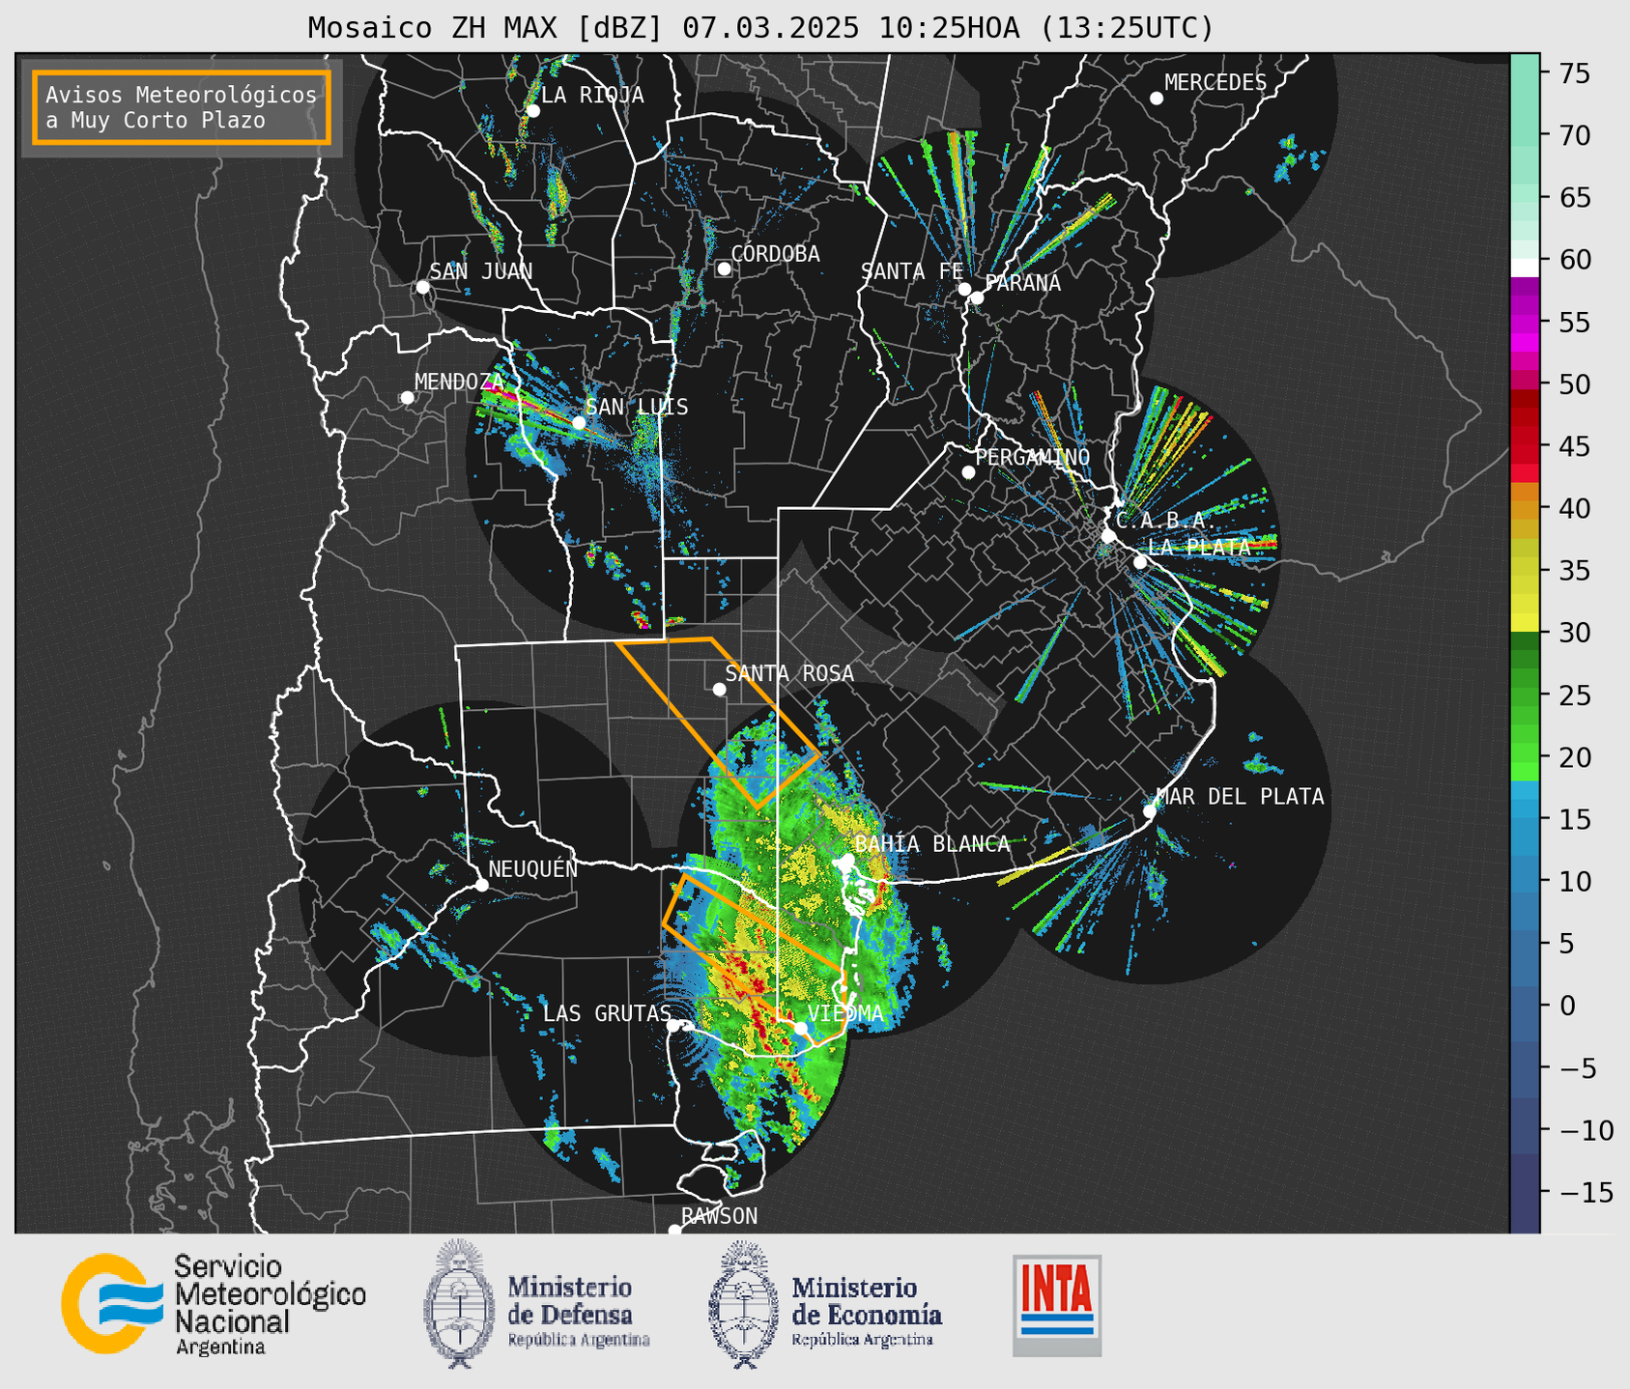The height and width of the screenshot is (1389, 1630).
Task: Click the NEUQUÉN city label
Action: [532, 868]
